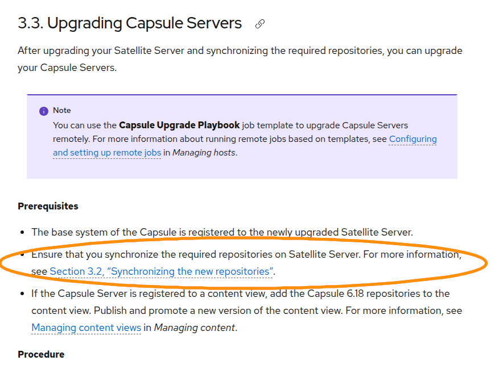Click the prerequisite starting The base system
This screenshot has height=365, width=491.
tap(222, 232)
